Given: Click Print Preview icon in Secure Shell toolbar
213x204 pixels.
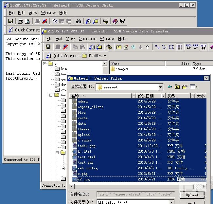Looking at the screenshot, I should [27, 21].
